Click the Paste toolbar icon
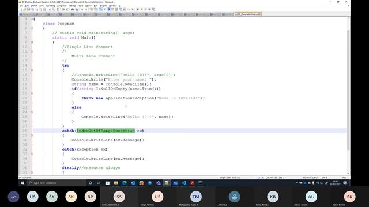The height and width of the screenshot is (207, 369). click(58, 9)
